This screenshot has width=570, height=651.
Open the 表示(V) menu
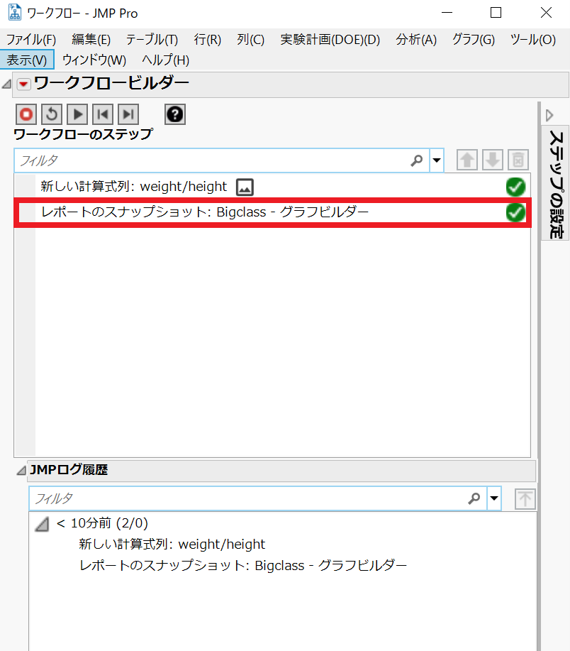27,60
